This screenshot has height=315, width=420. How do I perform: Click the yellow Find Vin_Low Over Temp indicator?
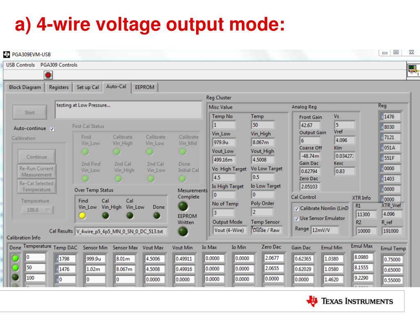pyautogui.click(x=82, y=215)
